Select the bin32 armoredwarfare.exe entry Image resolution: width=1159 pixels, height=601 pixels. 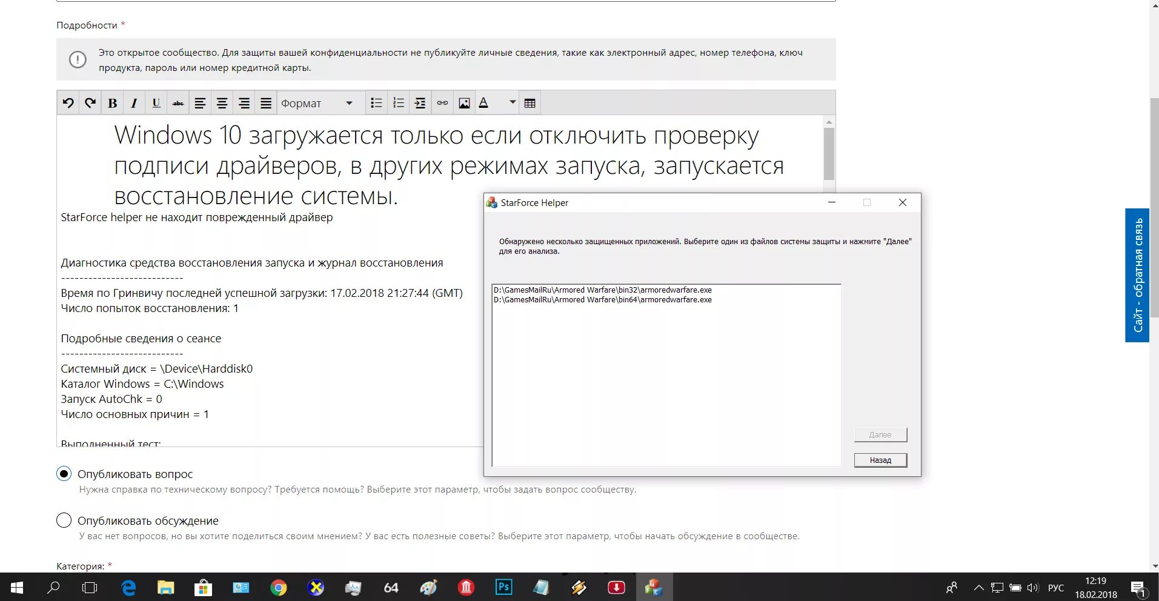pyautogui.click(x=603, y=290)
